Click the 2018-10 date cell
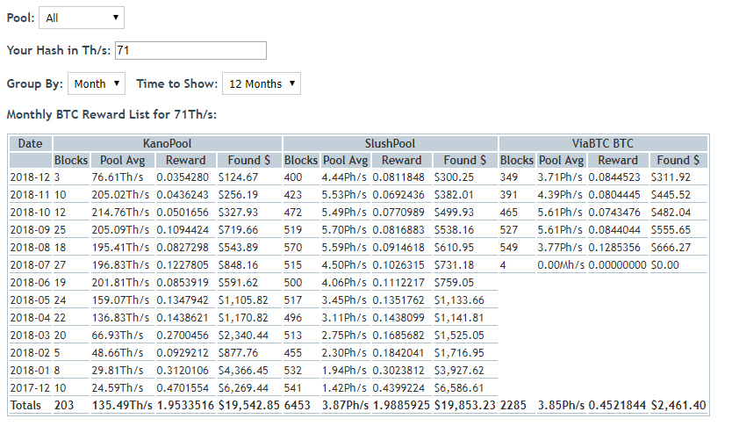Image resolution: width=739 pixels, height=426 pixels. [x=30, y=213]
